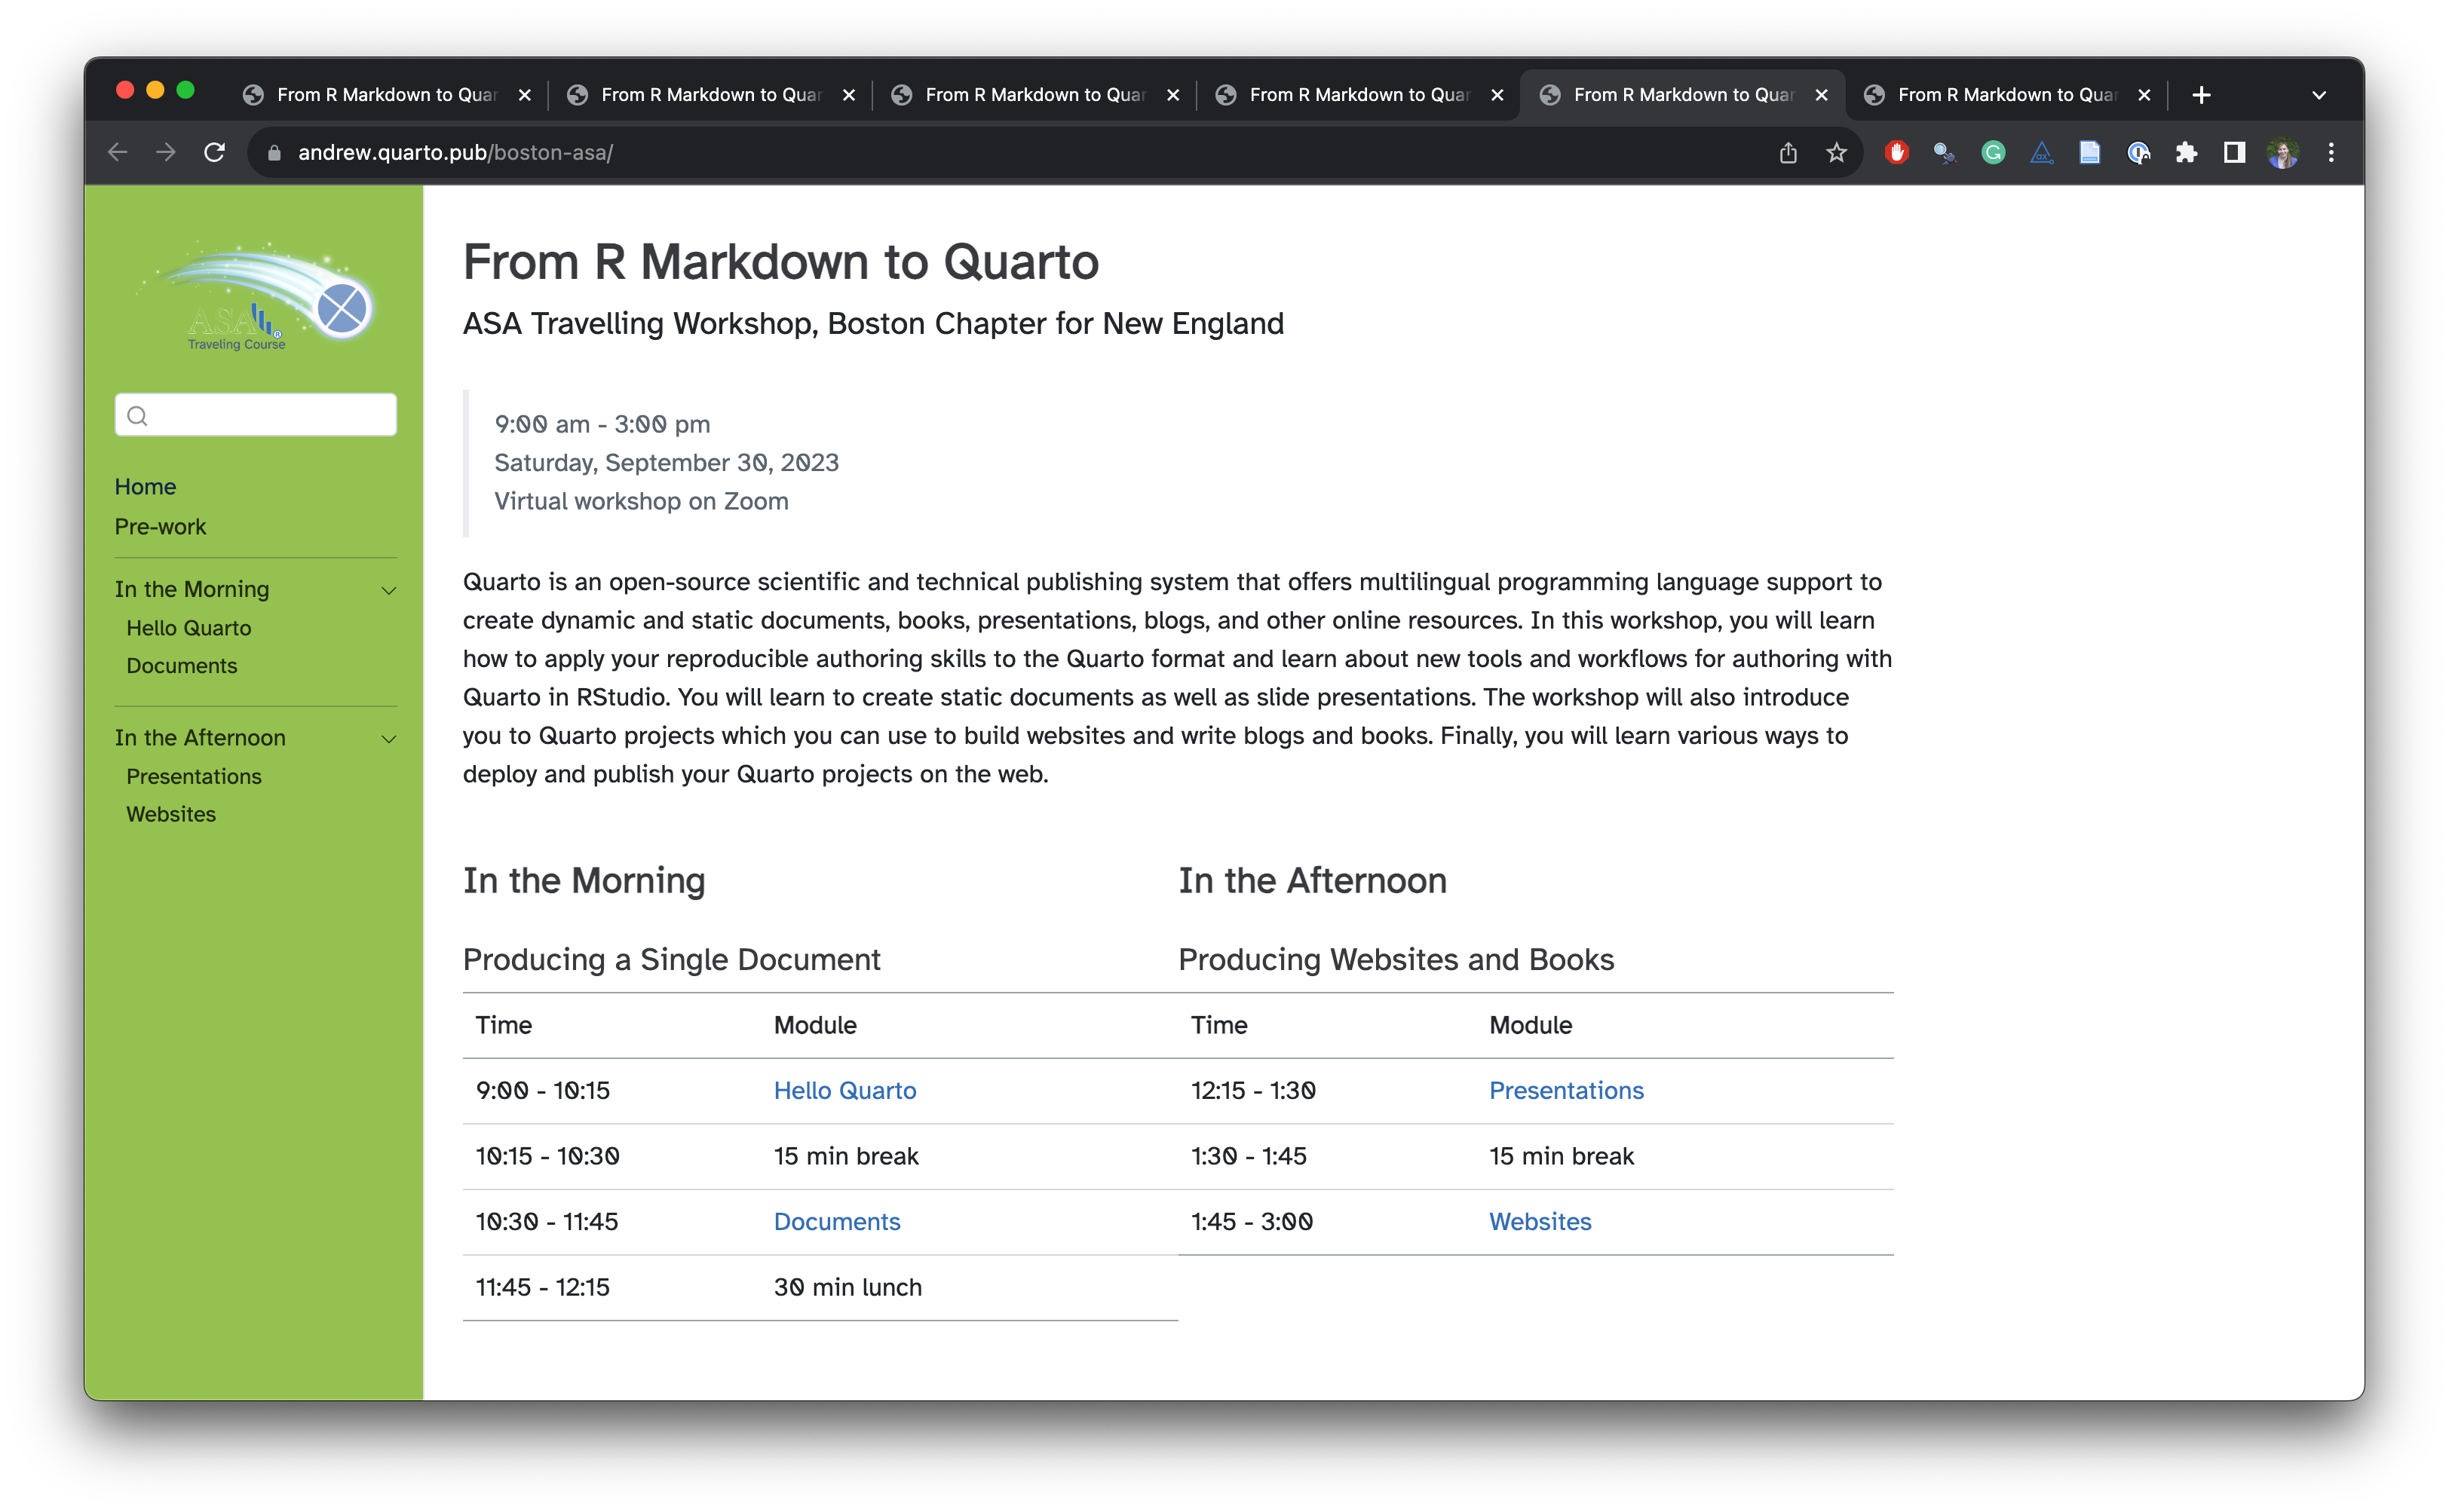Click the extensions puzzle piece icon
Screen dimensions: 2449x1512
pos(2185,152)
